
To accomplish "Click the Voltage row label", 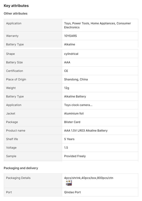I will click(x=11, y=148).
